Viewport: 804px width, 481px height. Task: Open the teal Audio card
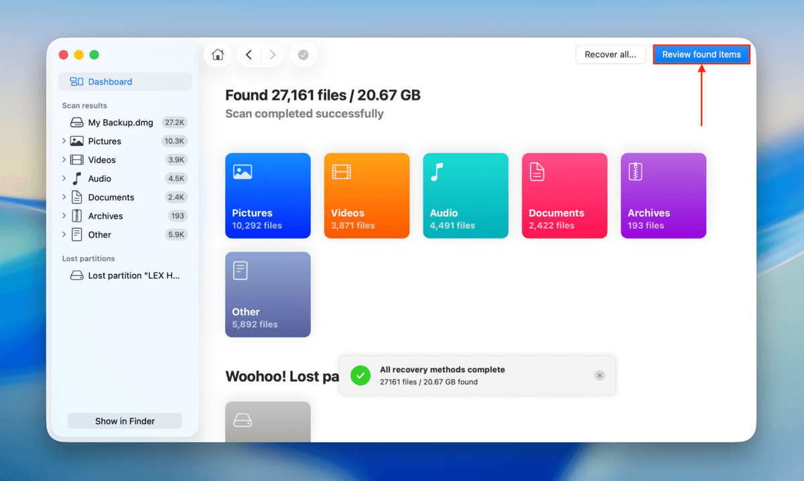point(466,196)
